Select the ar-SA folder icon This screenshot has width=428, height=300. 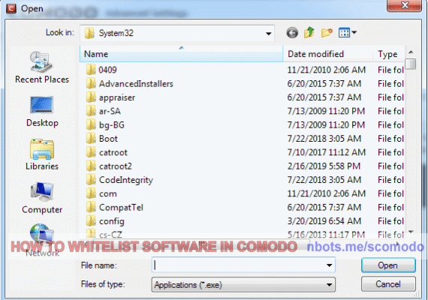coord(91,111)
